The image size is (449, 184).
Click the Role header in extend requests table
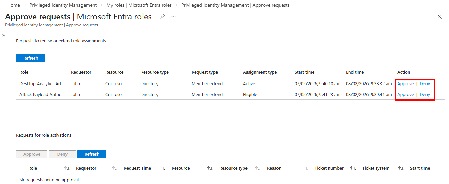pos(24,72)
